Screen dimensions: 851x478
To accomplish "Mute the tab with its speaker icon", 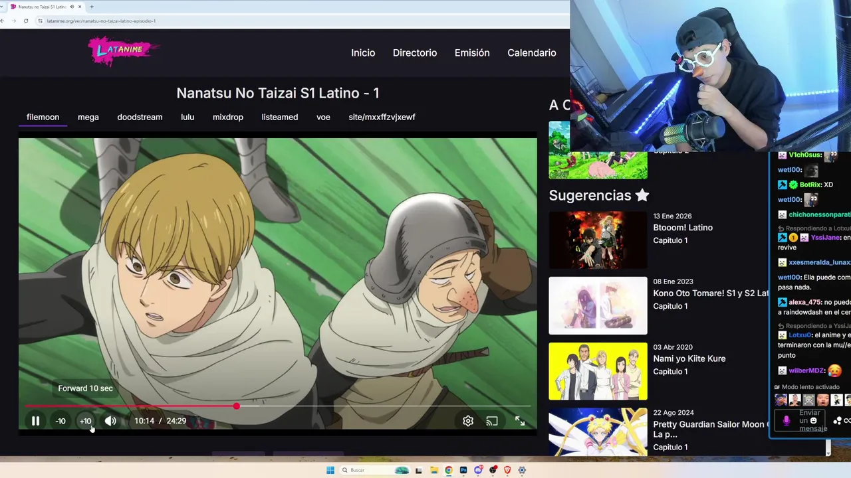I will pyautogui.click(x=71, y=7).
